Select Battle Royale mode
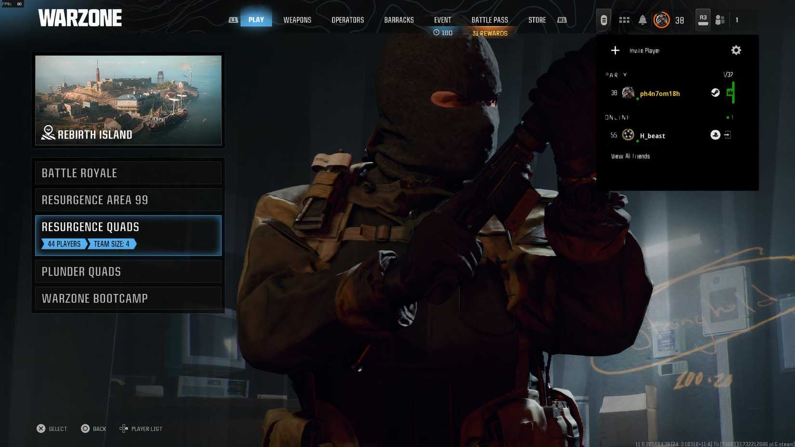The image size is (795, 447). pos(128,173)
